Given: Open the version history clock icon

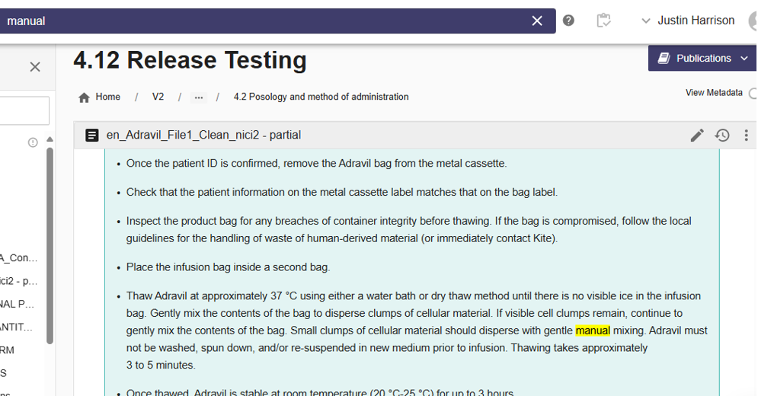Looking at the screenshot, I should click(x=722, y=135).
